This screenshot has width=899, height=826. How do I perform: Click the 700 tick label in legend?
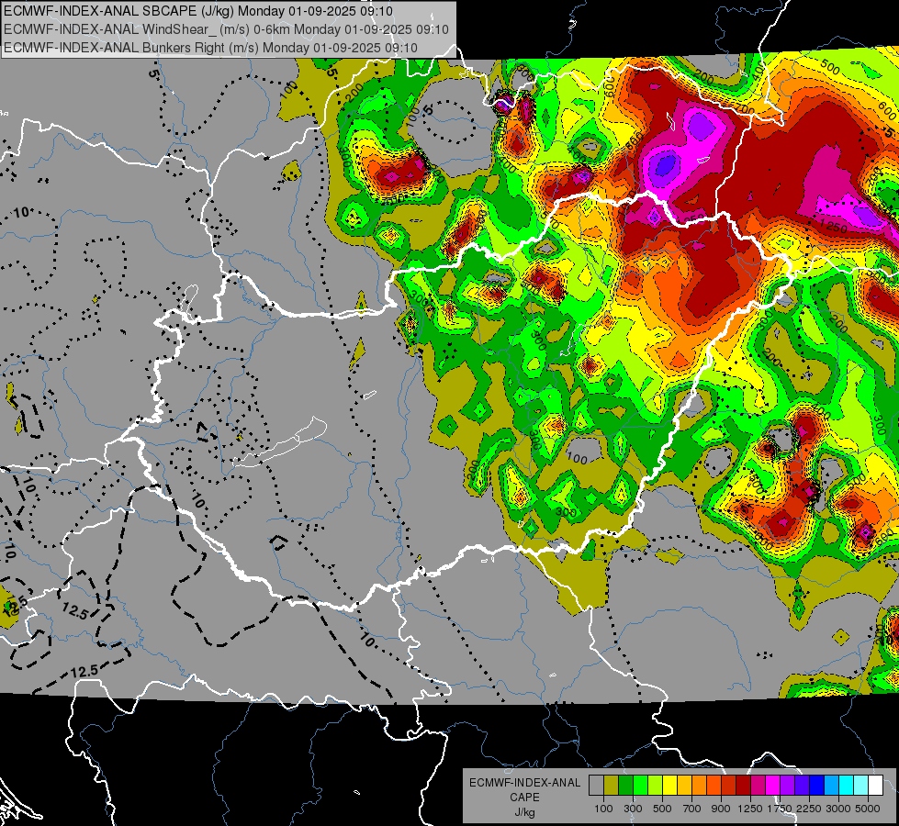[692, 809]
